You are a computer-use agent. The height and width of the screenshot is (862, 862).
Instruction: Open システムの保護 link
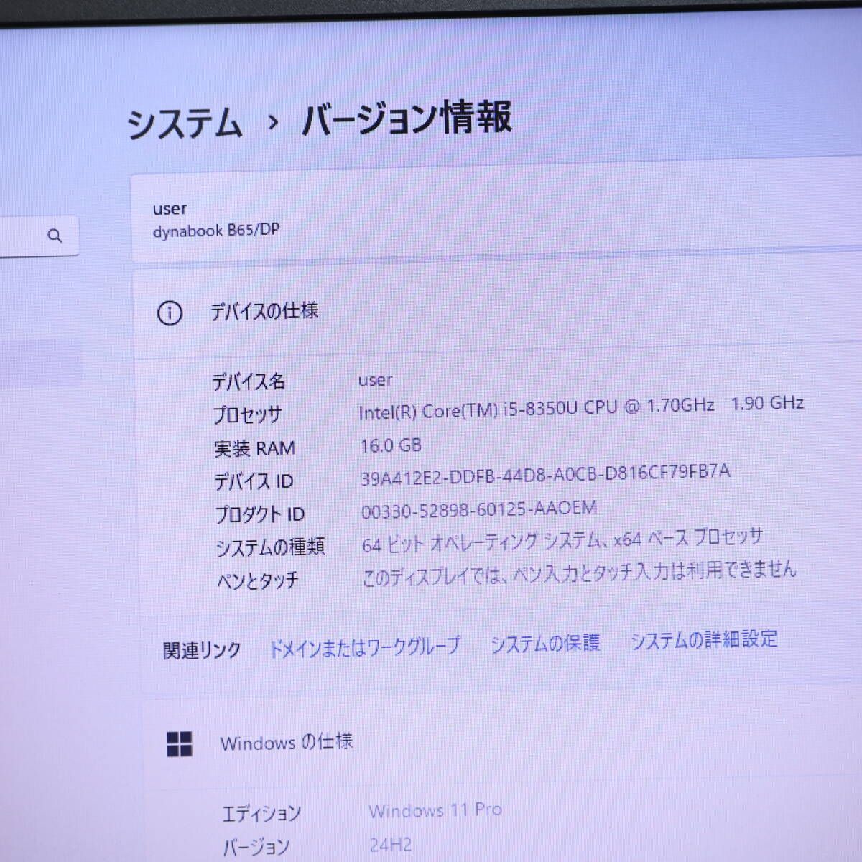pos(545,643)
